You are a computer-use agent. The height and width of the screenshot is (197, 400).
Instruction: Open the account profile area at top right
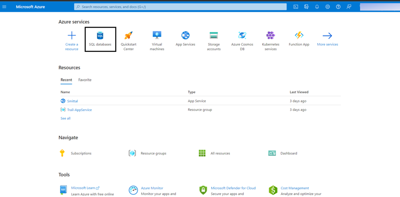pos(380,7)
